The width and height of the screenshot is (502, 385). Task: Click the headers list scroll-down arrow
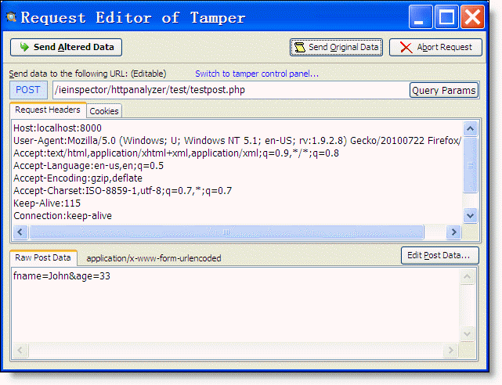pos(471,215)
